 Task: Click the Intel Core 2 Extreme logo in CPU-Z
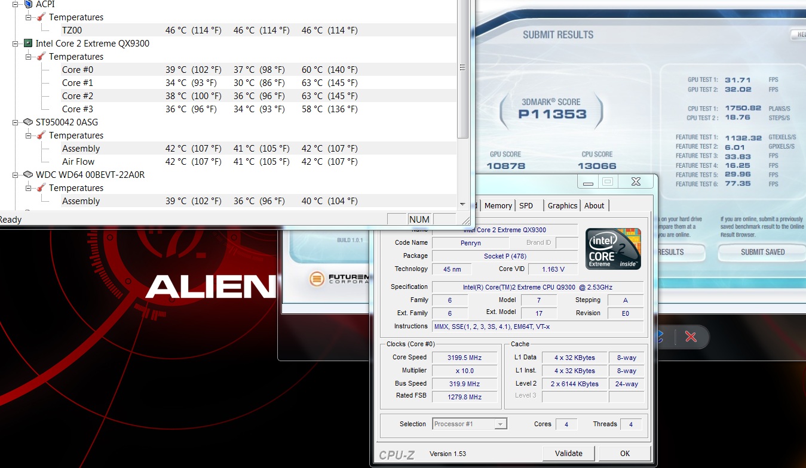pos(613,248)
